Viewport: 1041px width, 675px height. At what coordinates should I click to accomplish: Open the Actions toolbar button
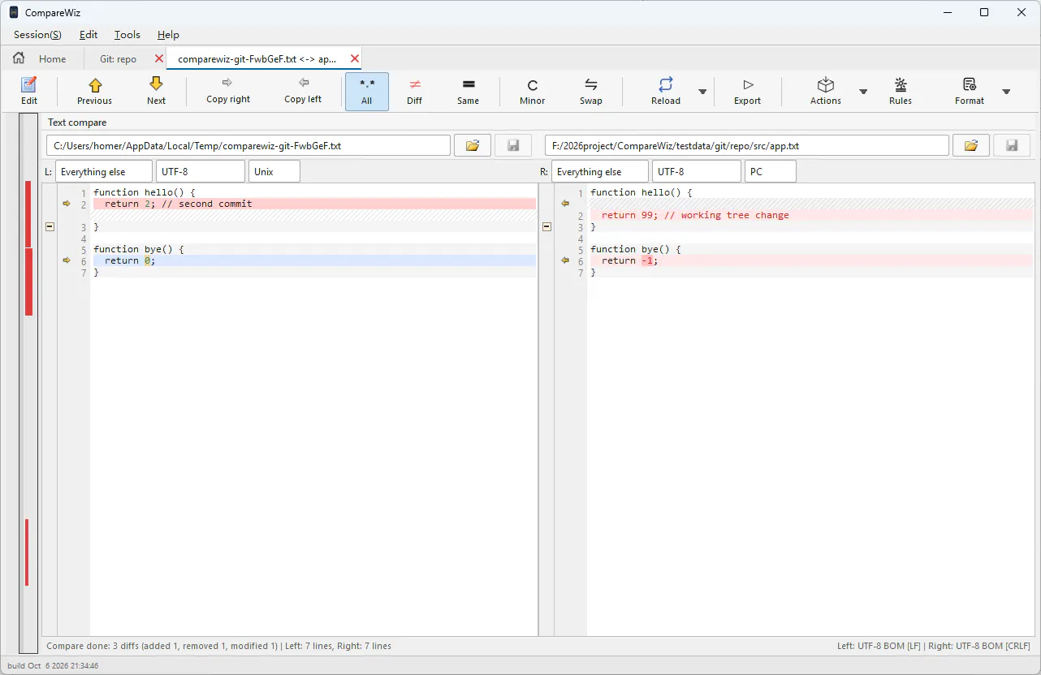click(826, 90)
